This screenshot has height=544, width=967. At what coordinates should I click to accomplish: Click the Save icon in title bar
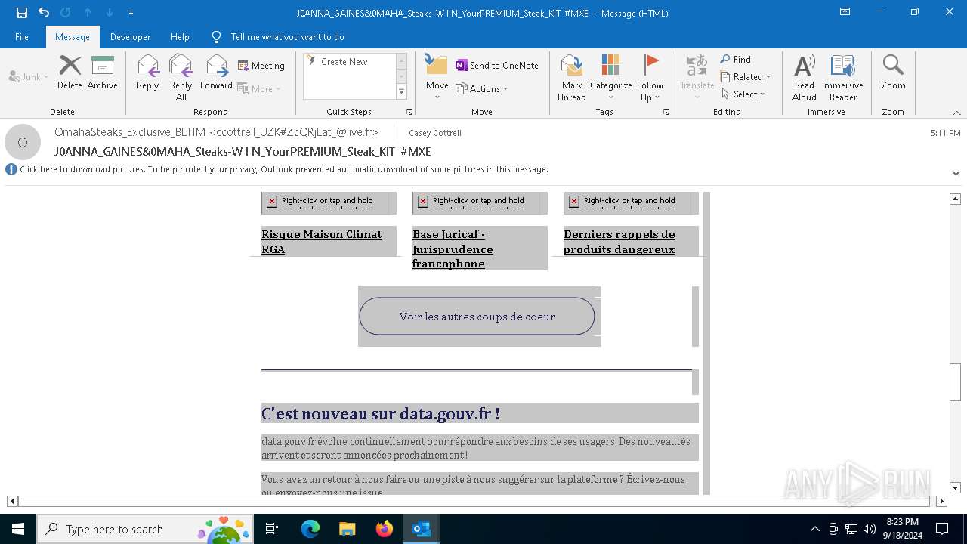pyautogui.click(x=21, y=13)
